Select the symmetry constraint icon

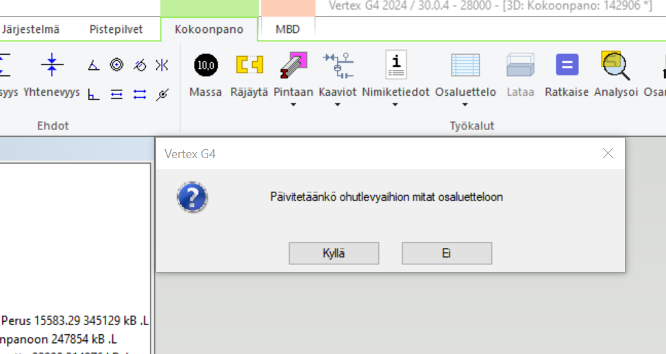coord(162,65)
